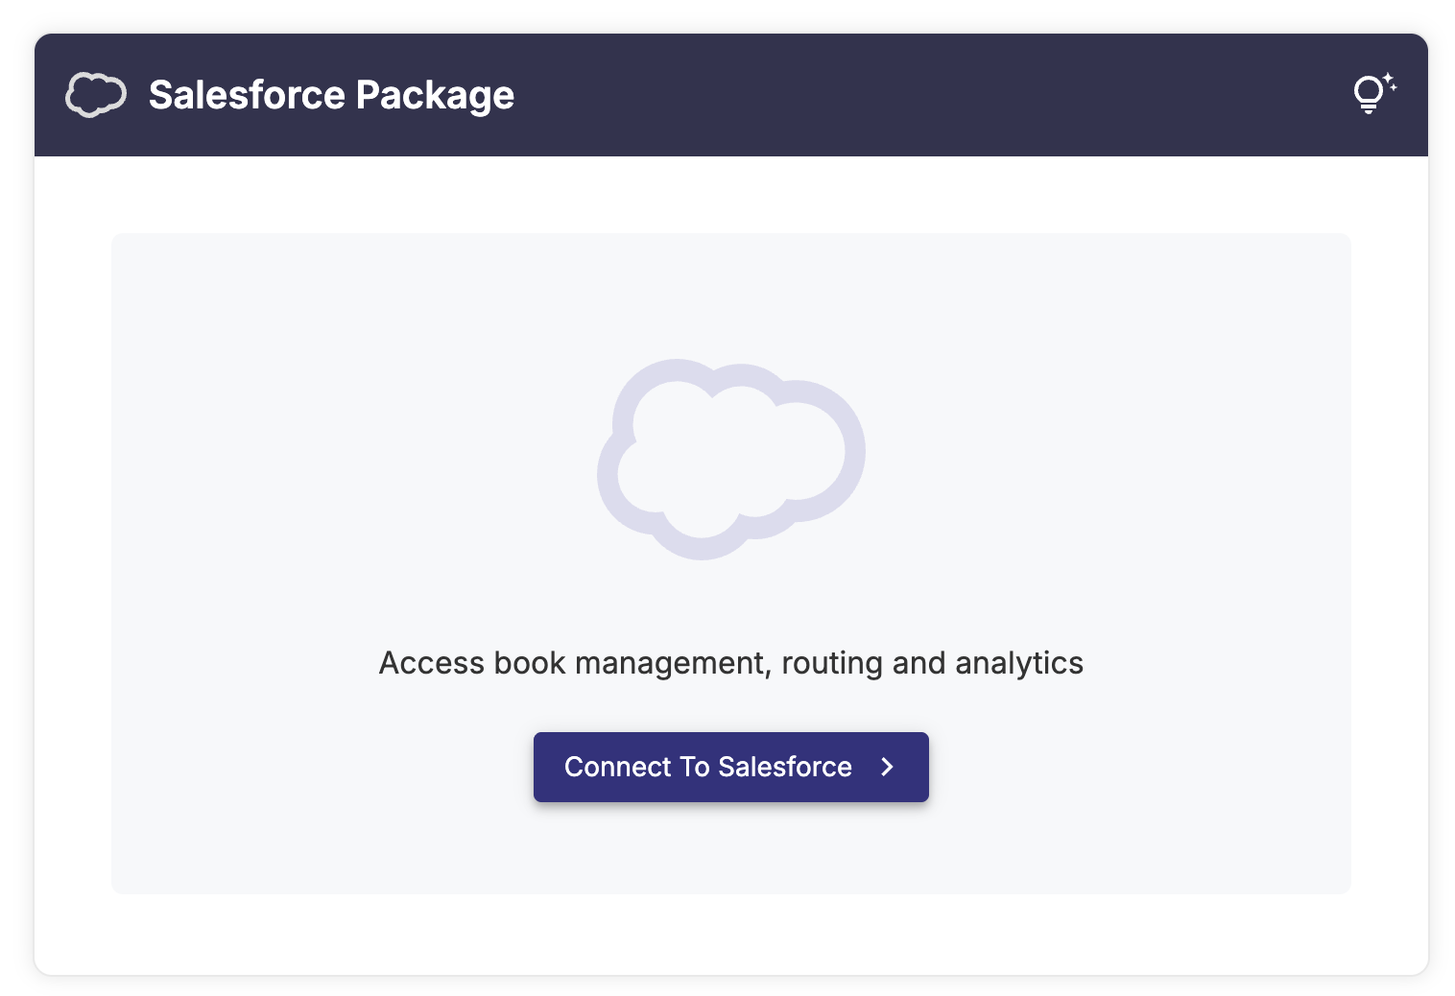Click the word "analytics" in the description
The width and height of the screenshot is (1455, 996).
1018,663
